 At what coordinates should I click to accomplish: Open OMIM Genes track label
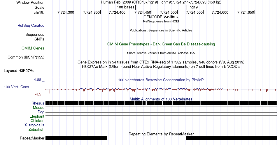click(x=33, y=48)
